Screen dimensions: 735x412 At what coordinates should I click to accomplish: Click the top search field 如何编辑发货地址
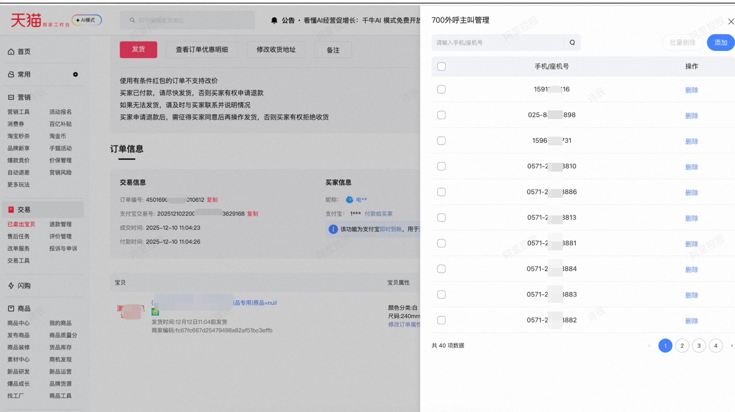pos(187,20)
